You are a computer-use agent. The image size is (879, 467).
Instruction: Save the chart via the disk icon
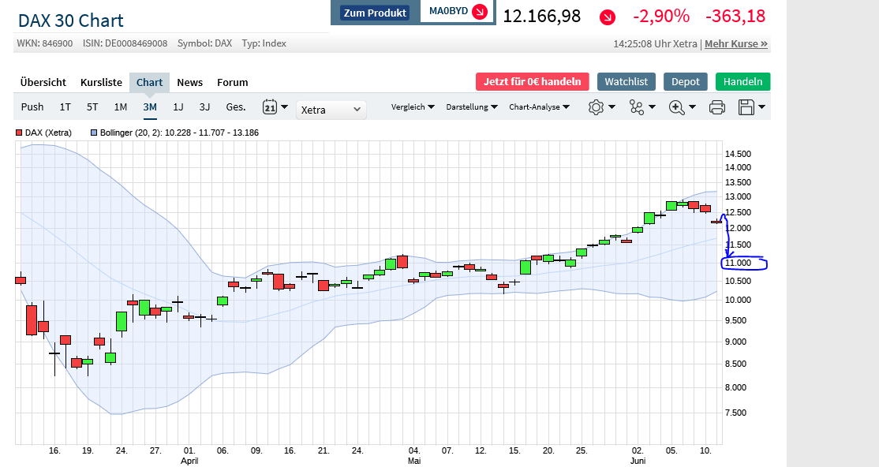pos(746,106)
